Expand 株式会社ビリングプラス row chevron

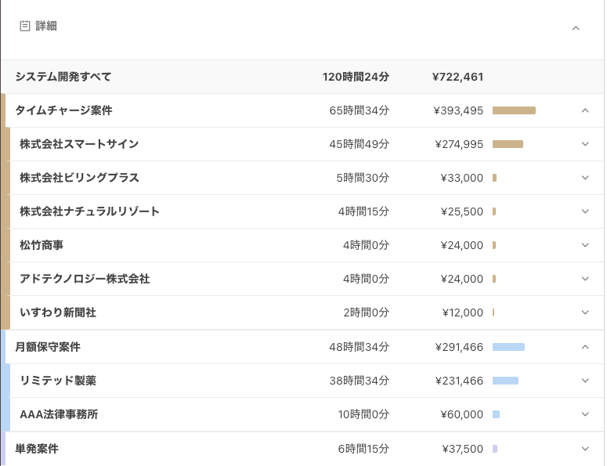585,178
